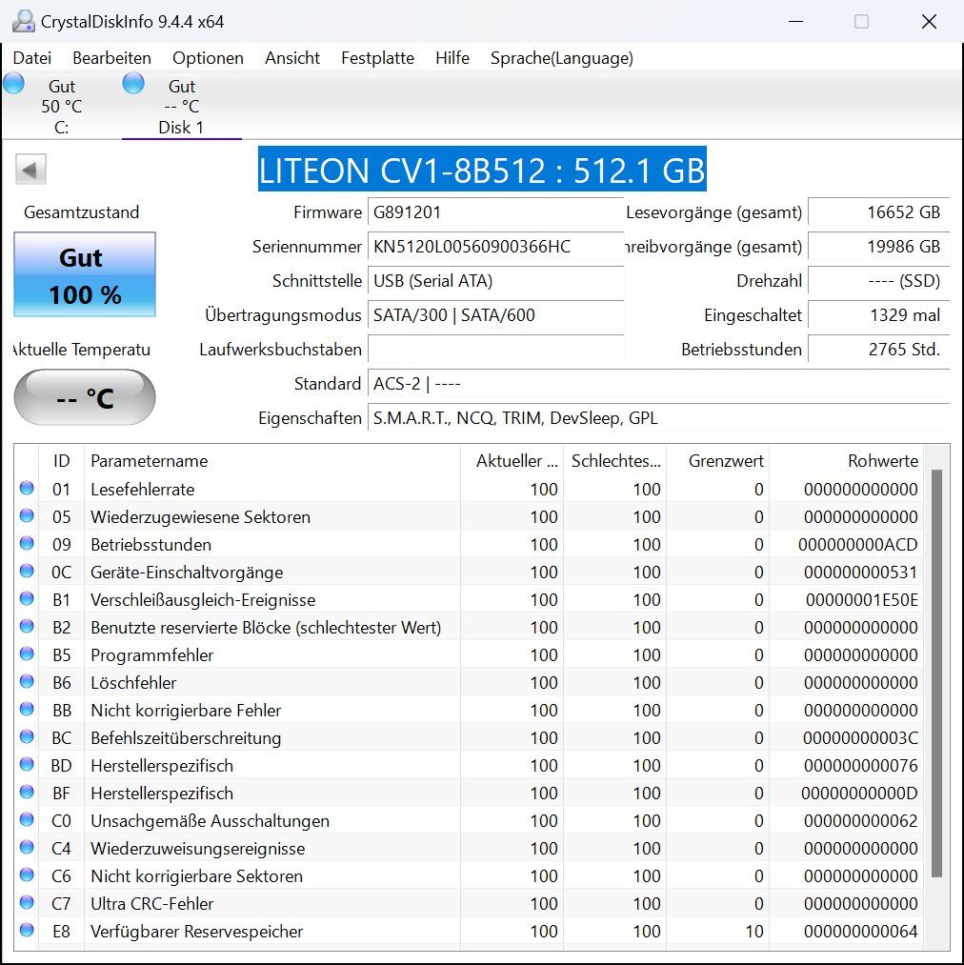The height and width of the screenshot is (965, 964).
Task: Click status orb of row B5 Programmfehler
Action: point(27,654)
